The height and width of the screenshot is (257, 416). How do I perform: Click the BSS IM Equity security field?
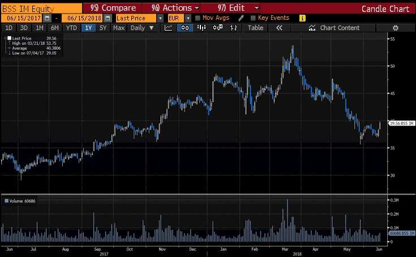(x=41, y=8)
